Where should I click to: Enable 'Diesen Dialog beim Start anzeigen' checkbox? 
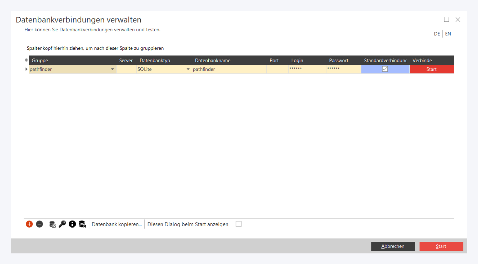tap(239, 224)
